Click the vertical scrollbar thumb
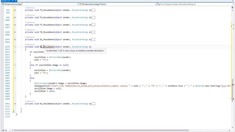 (x=232, y=90)
